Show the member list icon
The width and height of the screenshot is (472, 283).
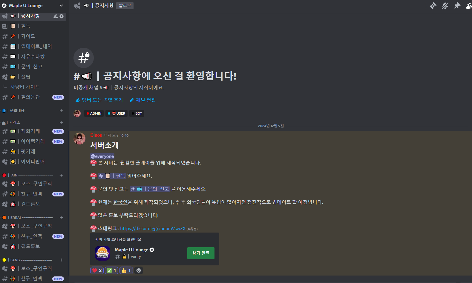click(469, 6)
